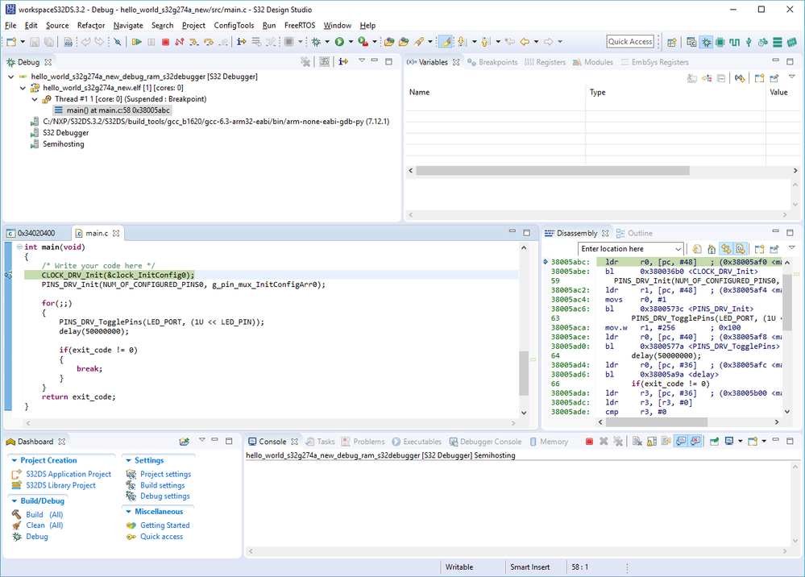Open the ConfigTools menu
This screenshot has height=577, width=805.
tap(233, 26)
